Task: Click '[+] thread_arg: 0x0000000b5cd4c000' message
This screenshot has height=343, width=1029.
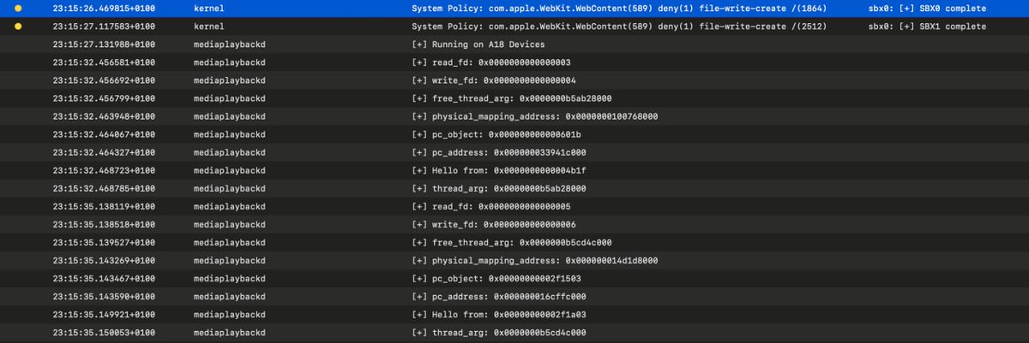Action: 499,332
